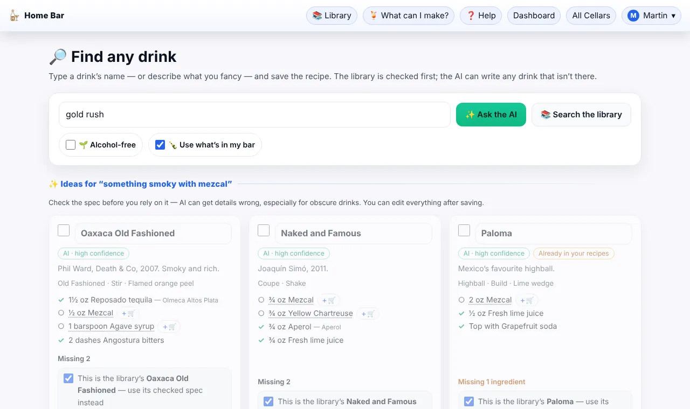Add Mezcal to cart in Oaxaca Old Fashioned
This screenshot has height=409, width=690.
pos(128,313)
